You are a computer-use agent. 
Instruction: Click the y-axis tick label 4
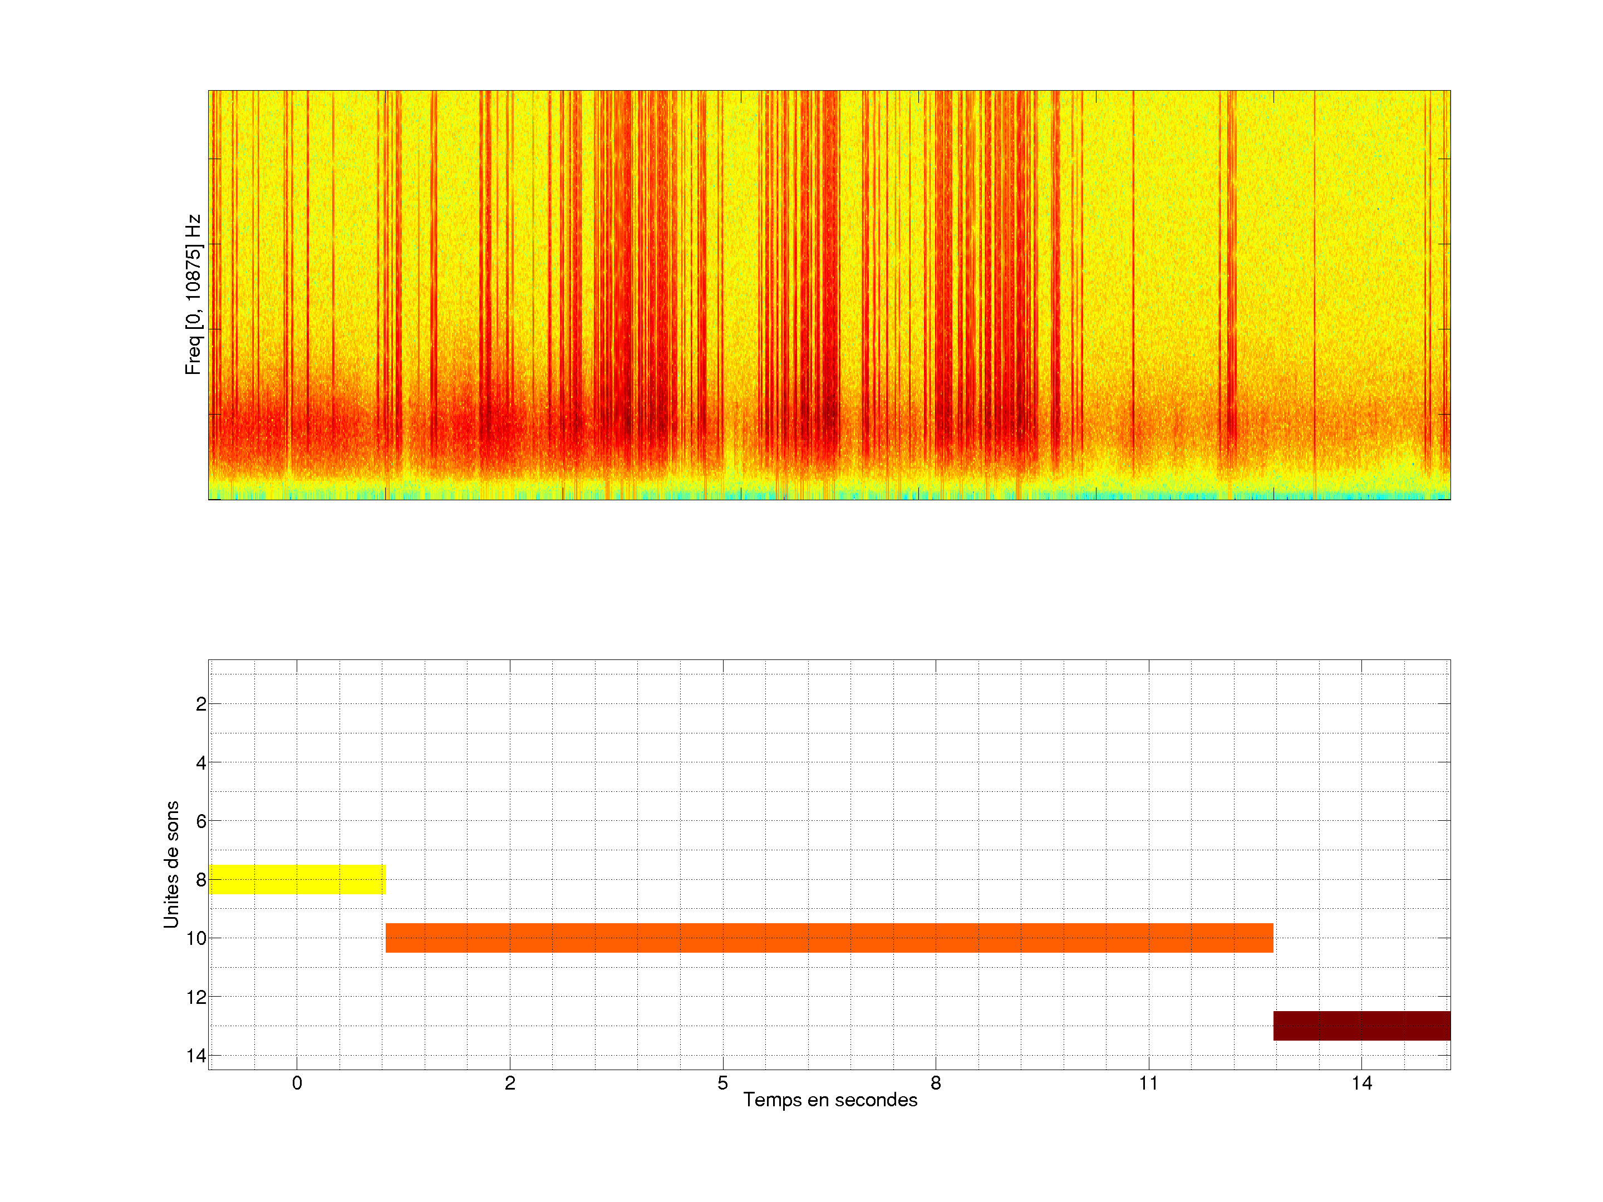point(201,763)
